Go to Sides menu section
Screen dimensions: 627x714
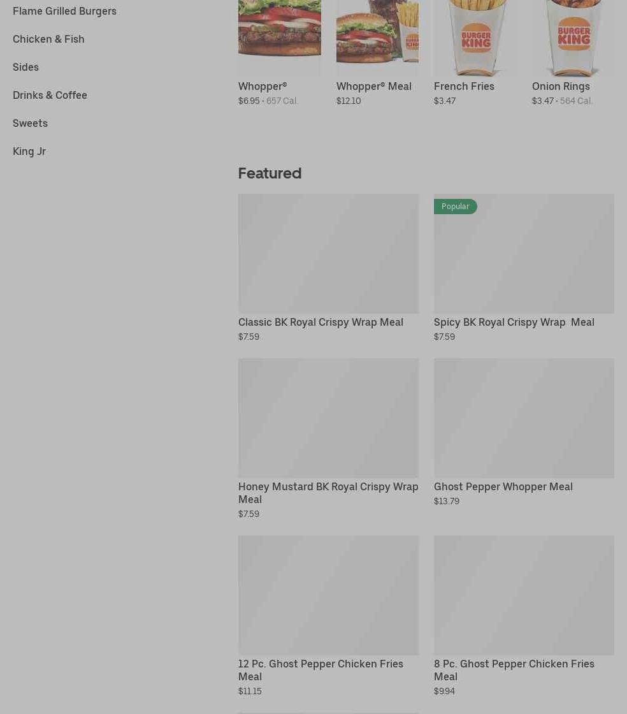tap(25, 67)
